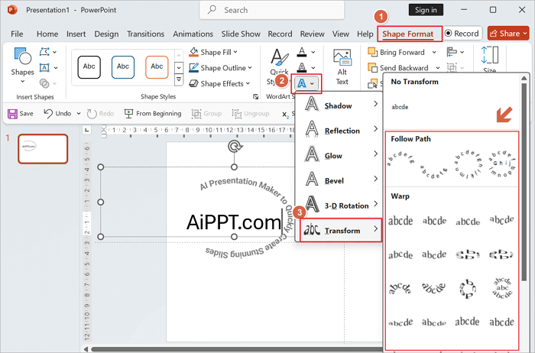Open WordArt Quick Styles
The image size is (535, 353).
[279, 66]
